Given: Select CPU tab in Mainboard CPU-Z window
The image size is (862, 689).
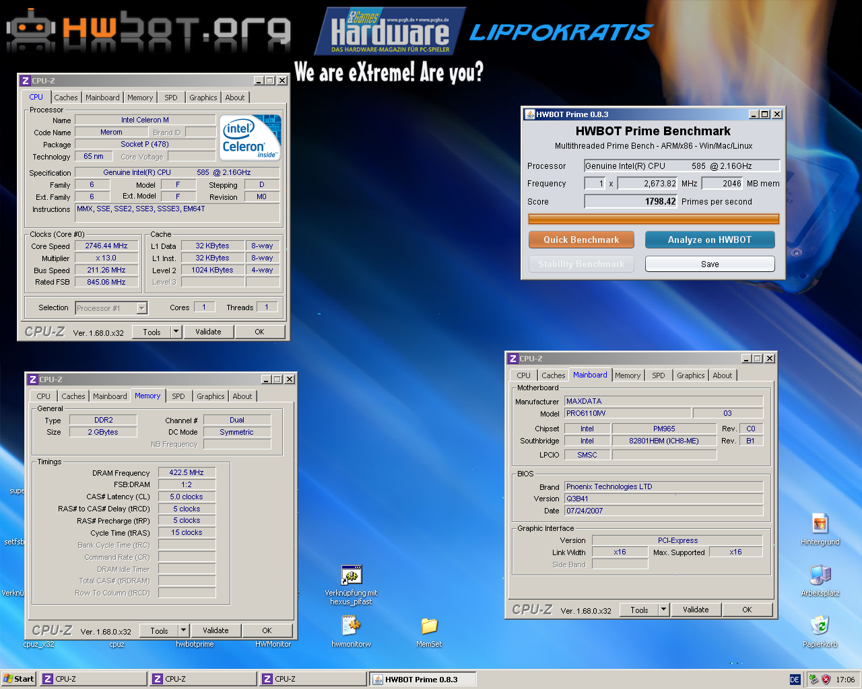Looking at the screenshot, I should (x=524, y=375).
